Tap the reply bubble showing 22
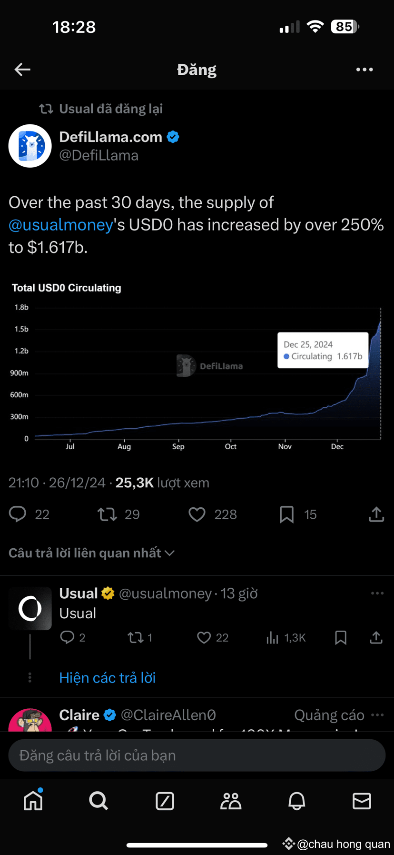Image resolution: width=394 pixels, height=855 pixels. (x=18, y=514)
